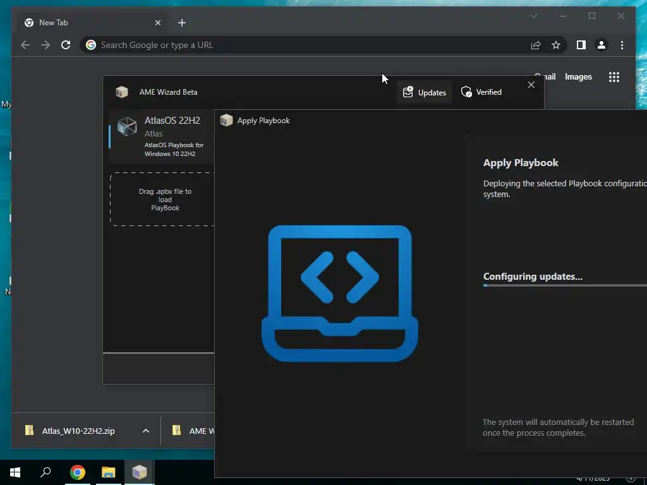The image size is (647, 485).
Task: Switch to AME Wizard taskbar icon
Action: click(x=140, y=472)
